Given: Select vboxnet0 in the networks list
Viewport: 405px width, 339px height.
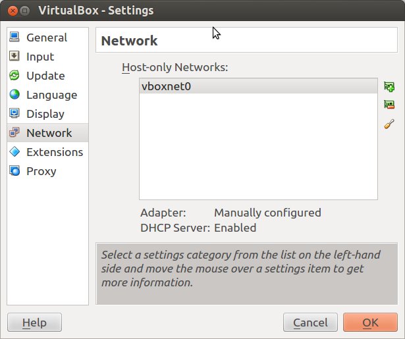Looking at the screenshot, I should [258, 86].
